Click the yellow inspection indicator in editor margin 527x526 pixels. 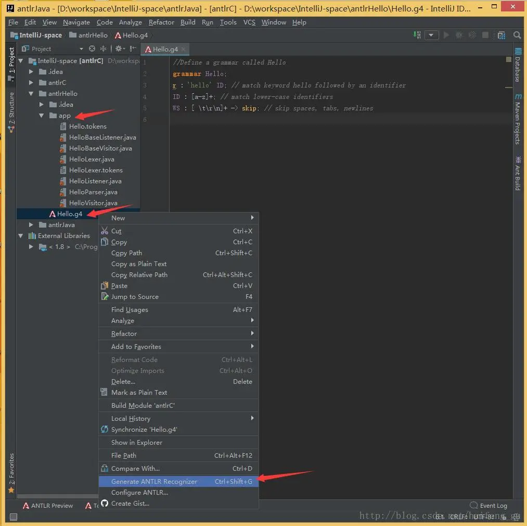tap(508, 59)
